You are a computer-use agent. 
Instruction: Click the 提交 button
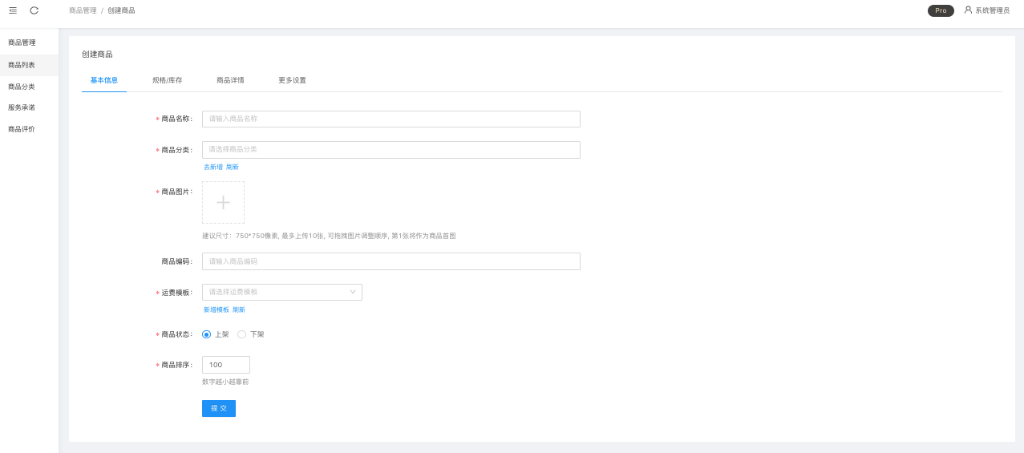tap(218, 408)
